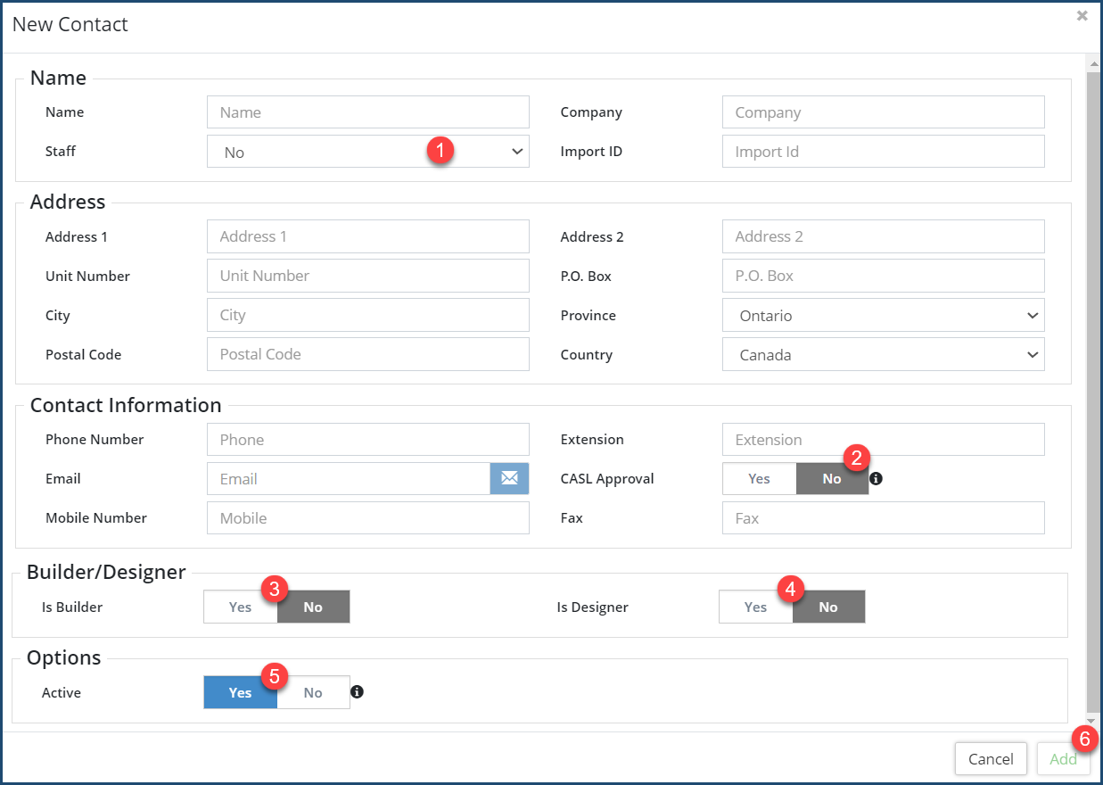Focus the Address 1 input field
1103x785 pixels.
[368, 236]
